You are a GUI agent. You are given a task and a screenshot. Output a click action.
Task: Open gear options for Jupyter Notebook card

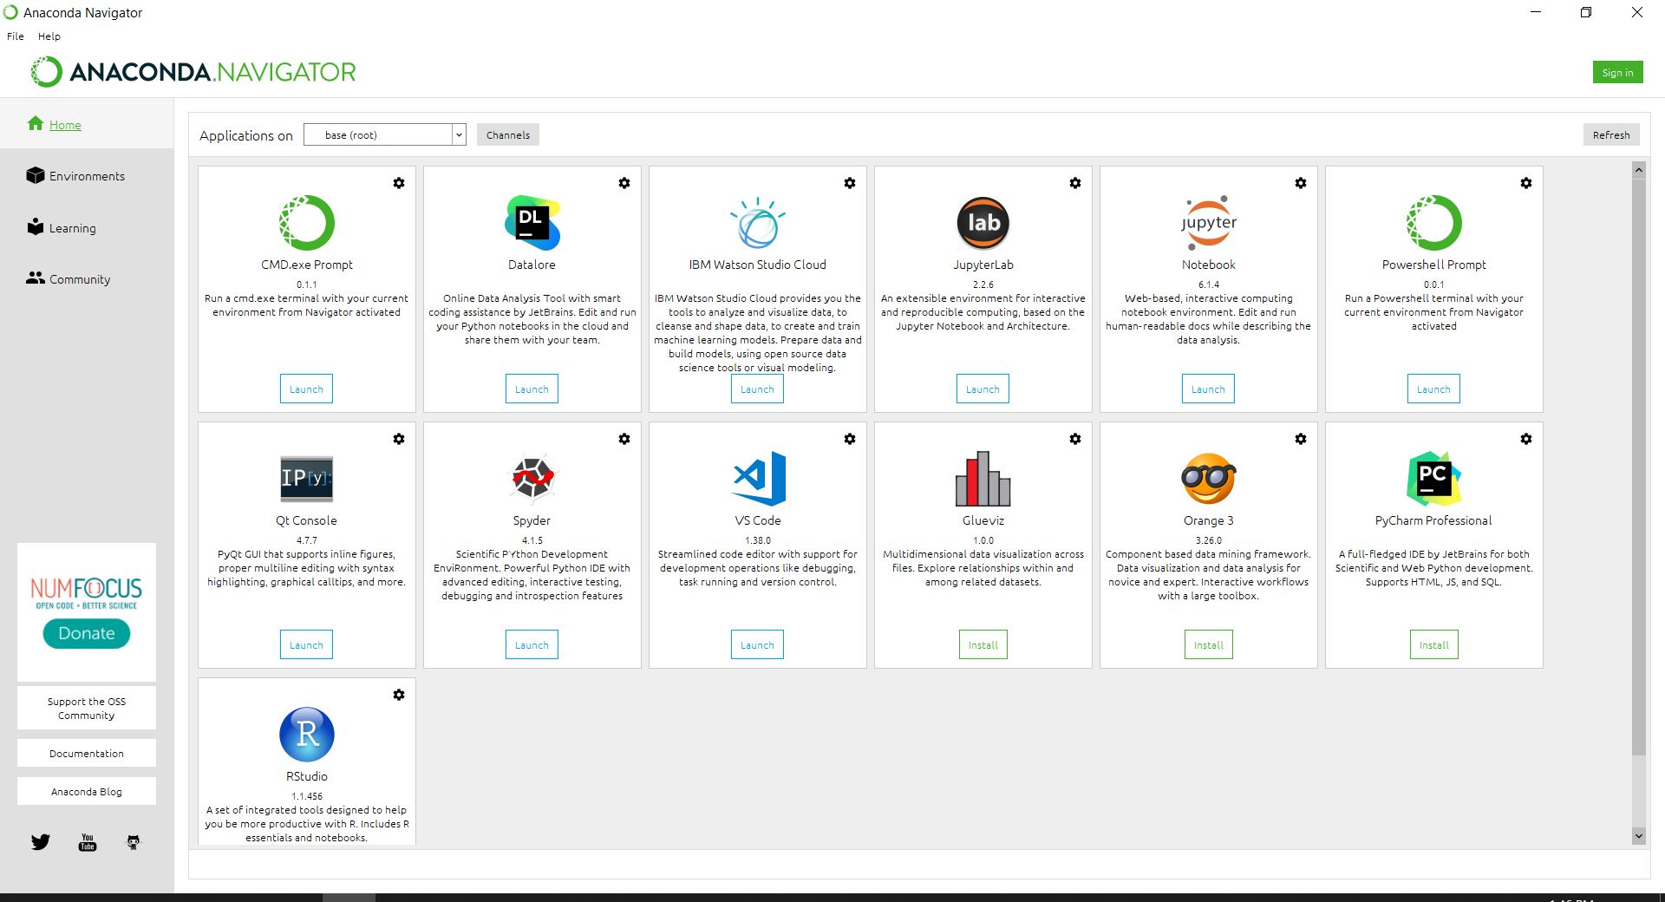1301,183
